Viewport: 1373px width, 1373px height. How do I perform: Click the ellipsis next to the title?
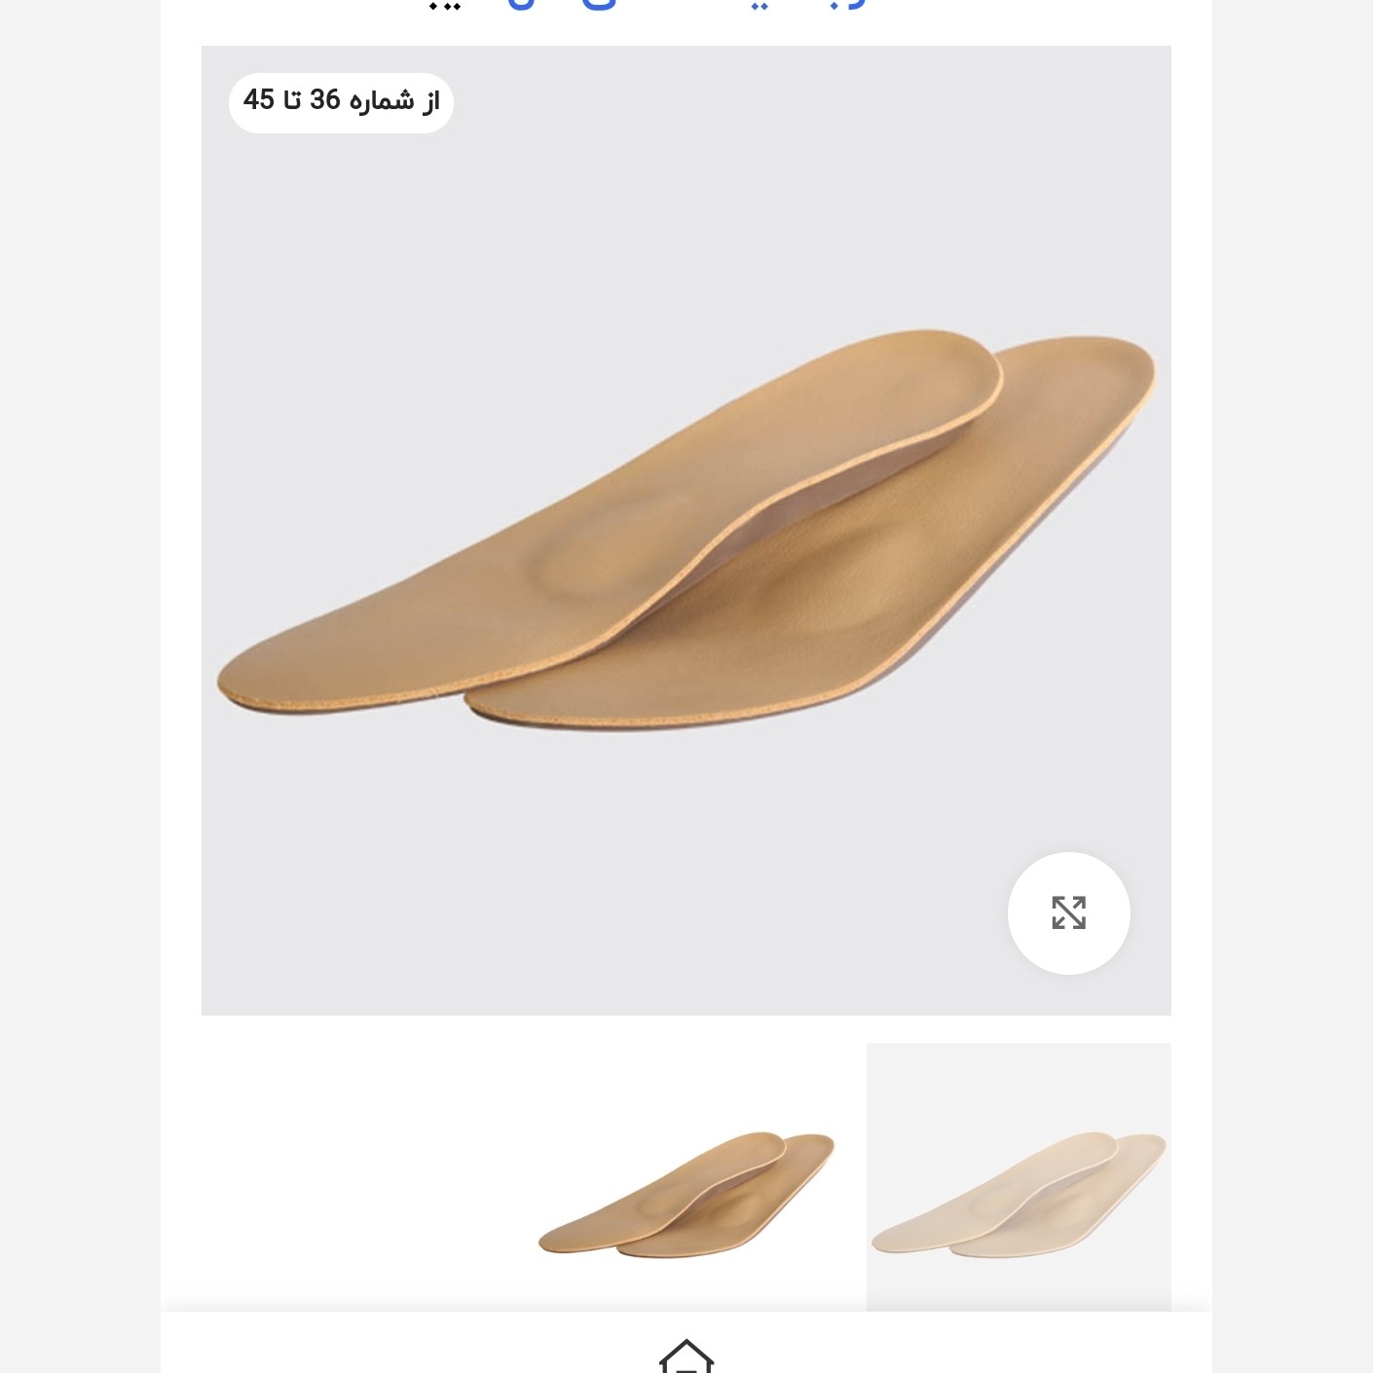(x=445, y=7)
